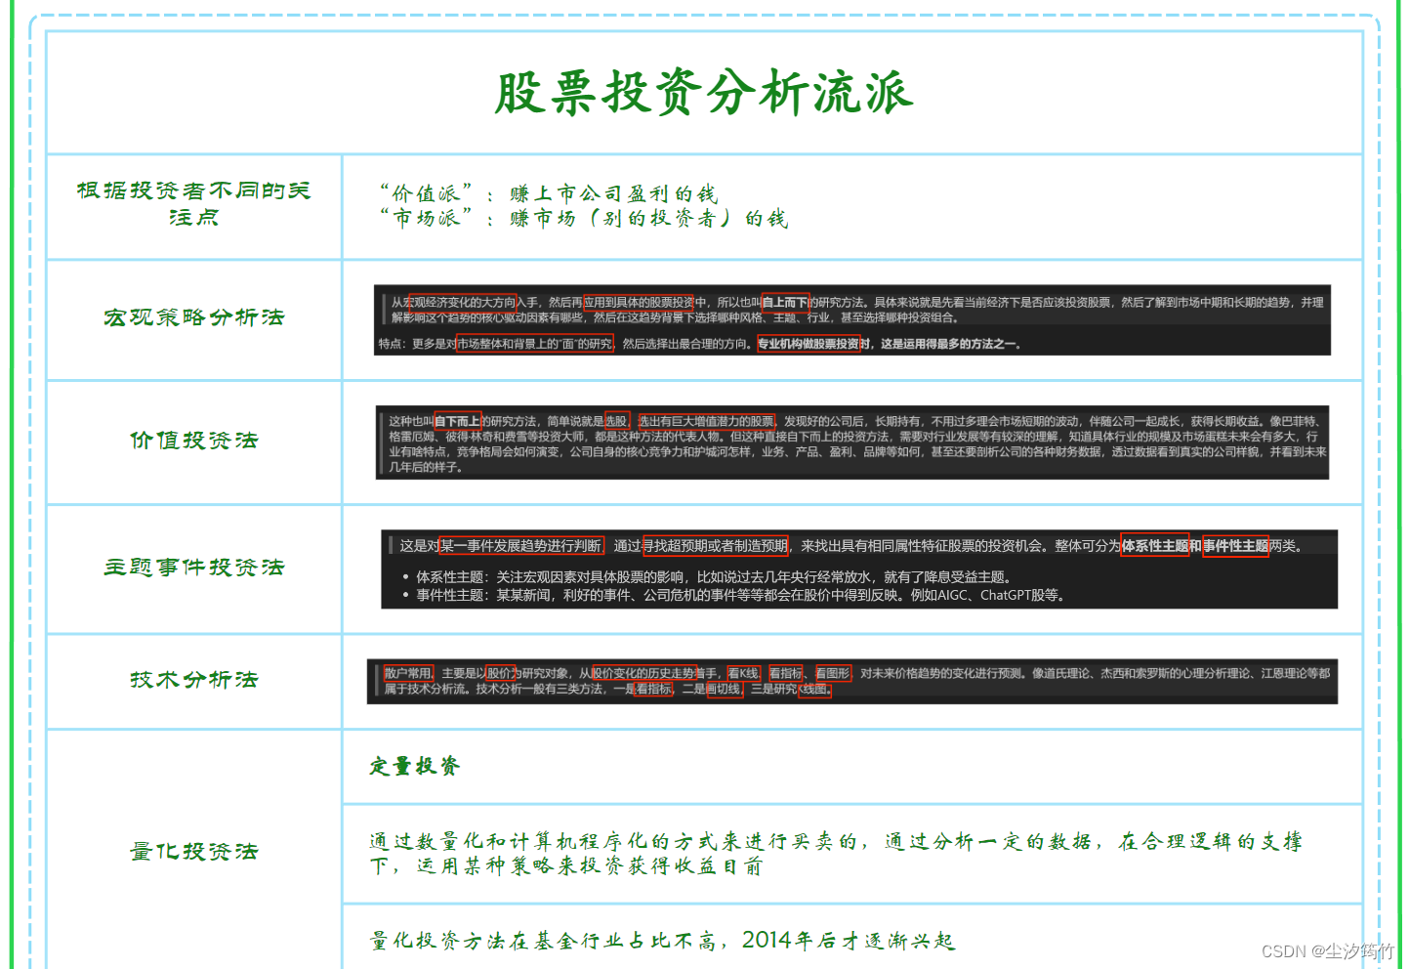The image size is (1410, 969).
Task: Open the dark note image in 主题事件投资法 row
Action: 859,569
